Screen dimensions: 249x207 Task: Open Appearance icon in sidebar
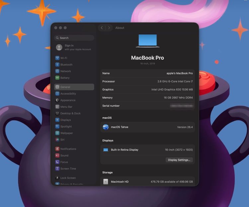tap(57, 100)
